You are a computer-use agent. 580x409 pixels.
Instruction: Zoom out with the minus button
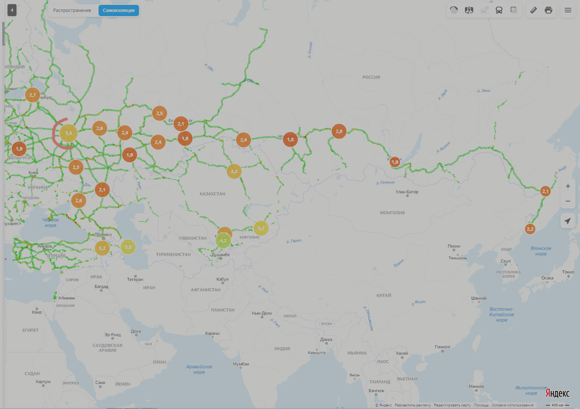[x=568, y=201]
